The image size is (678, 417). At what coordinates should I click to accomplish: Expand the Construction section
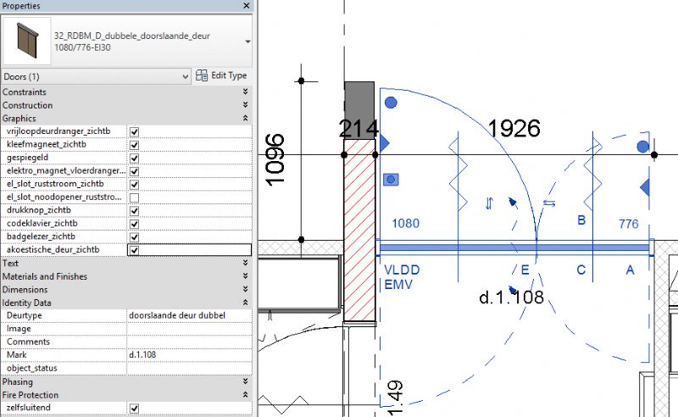[245, 105]
